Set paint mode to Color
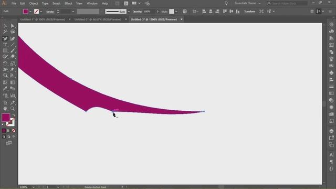The width and height of the screenshot is (336, 189). 4,131
